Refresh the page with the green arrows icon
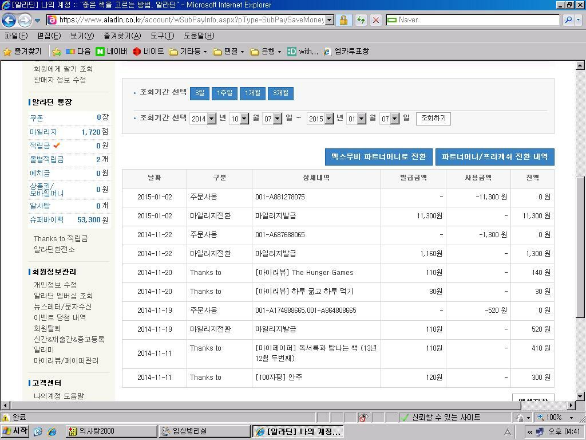Screen dimensions: 586x440 click(x=361, y=20)
